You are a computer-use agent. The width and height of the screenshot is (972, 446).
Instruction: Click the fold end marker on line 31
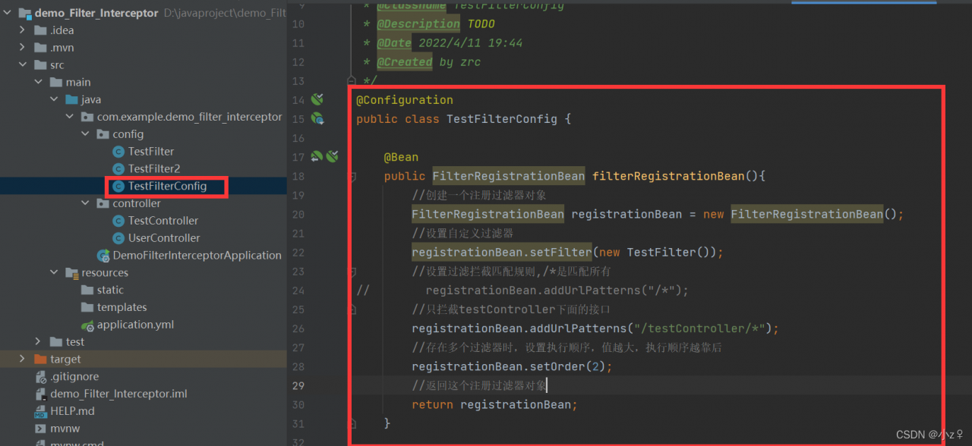352,423
